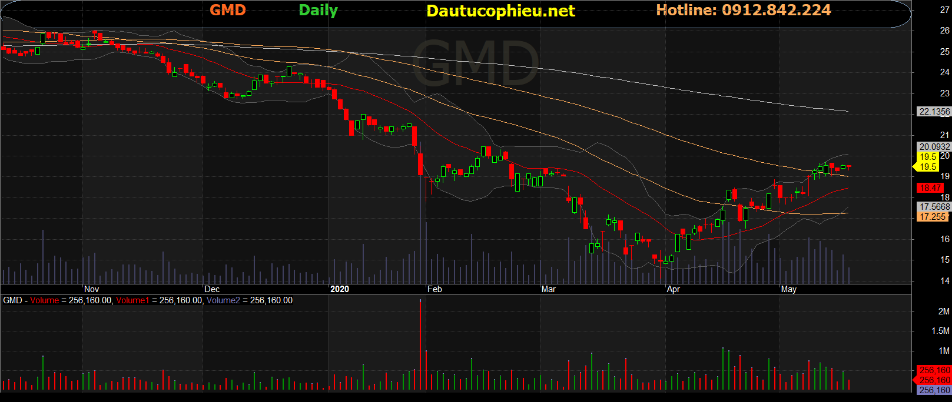
Task: Click the 25 price axis label
Action: click(x=944, y=52)
